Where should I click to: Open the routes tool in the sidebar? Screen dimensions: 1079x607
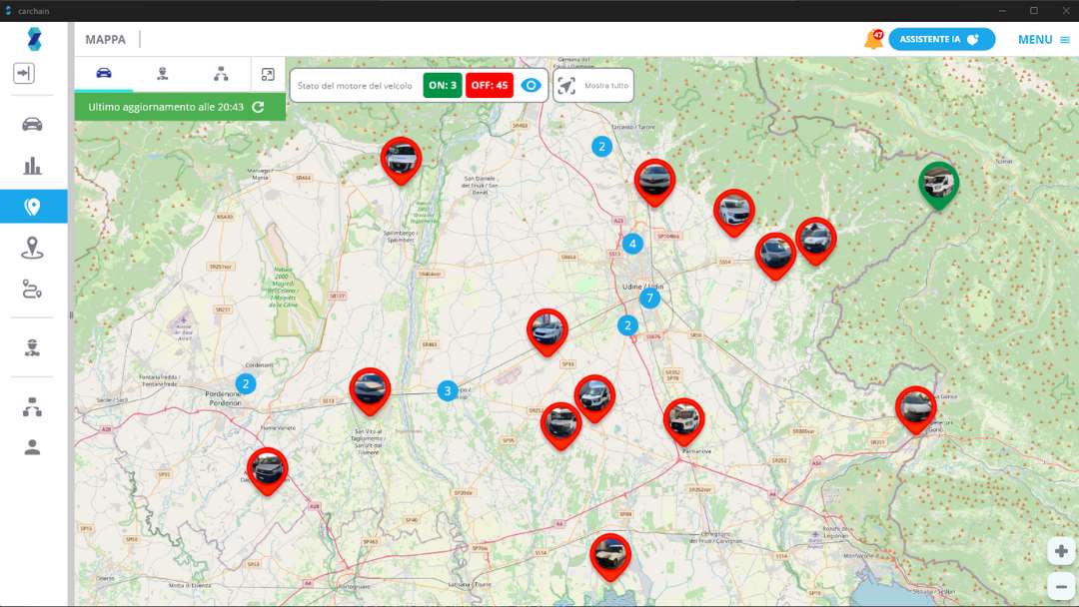(x=33, y=291)
